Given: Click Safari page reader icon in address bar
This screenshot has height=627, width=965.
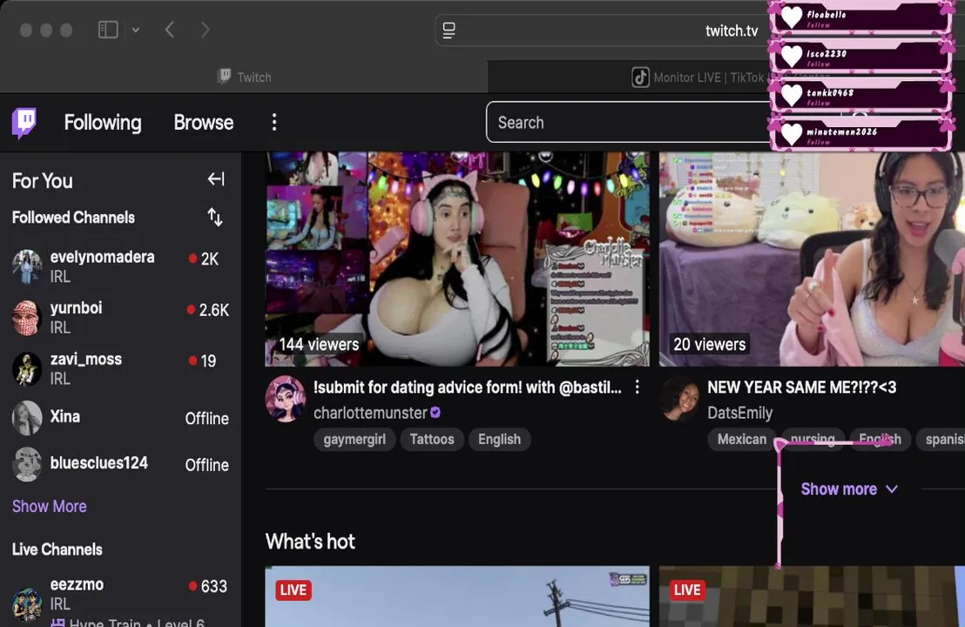Looking at the screenshot, I should (449, 30).
